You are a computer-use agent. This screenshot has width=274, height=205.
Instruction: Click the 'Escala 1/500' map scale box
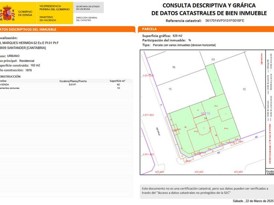[270, 172]
